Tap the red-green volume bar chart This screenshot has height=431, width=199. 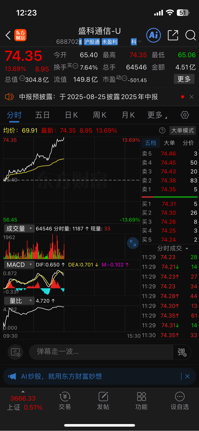click(x=72, y=246)
